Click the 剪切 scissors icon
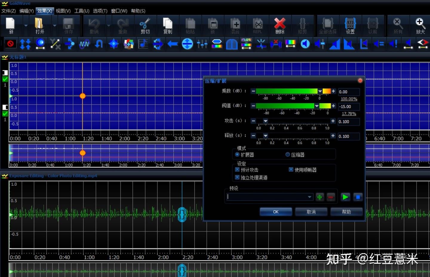This screenshot has width=430, height=277. coord(145,25)
